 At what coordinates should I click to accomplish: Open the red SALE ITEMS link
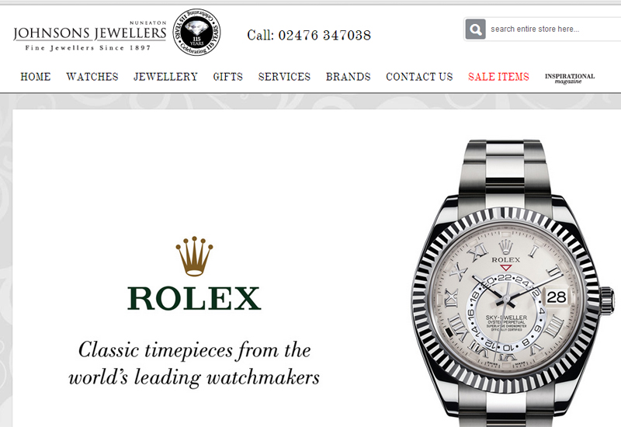click(498, 76)
